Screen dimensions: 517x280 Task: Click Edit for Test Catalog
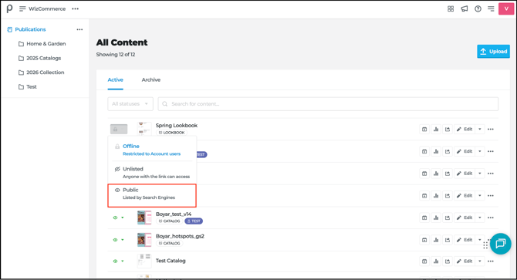[x=465, y=261]
